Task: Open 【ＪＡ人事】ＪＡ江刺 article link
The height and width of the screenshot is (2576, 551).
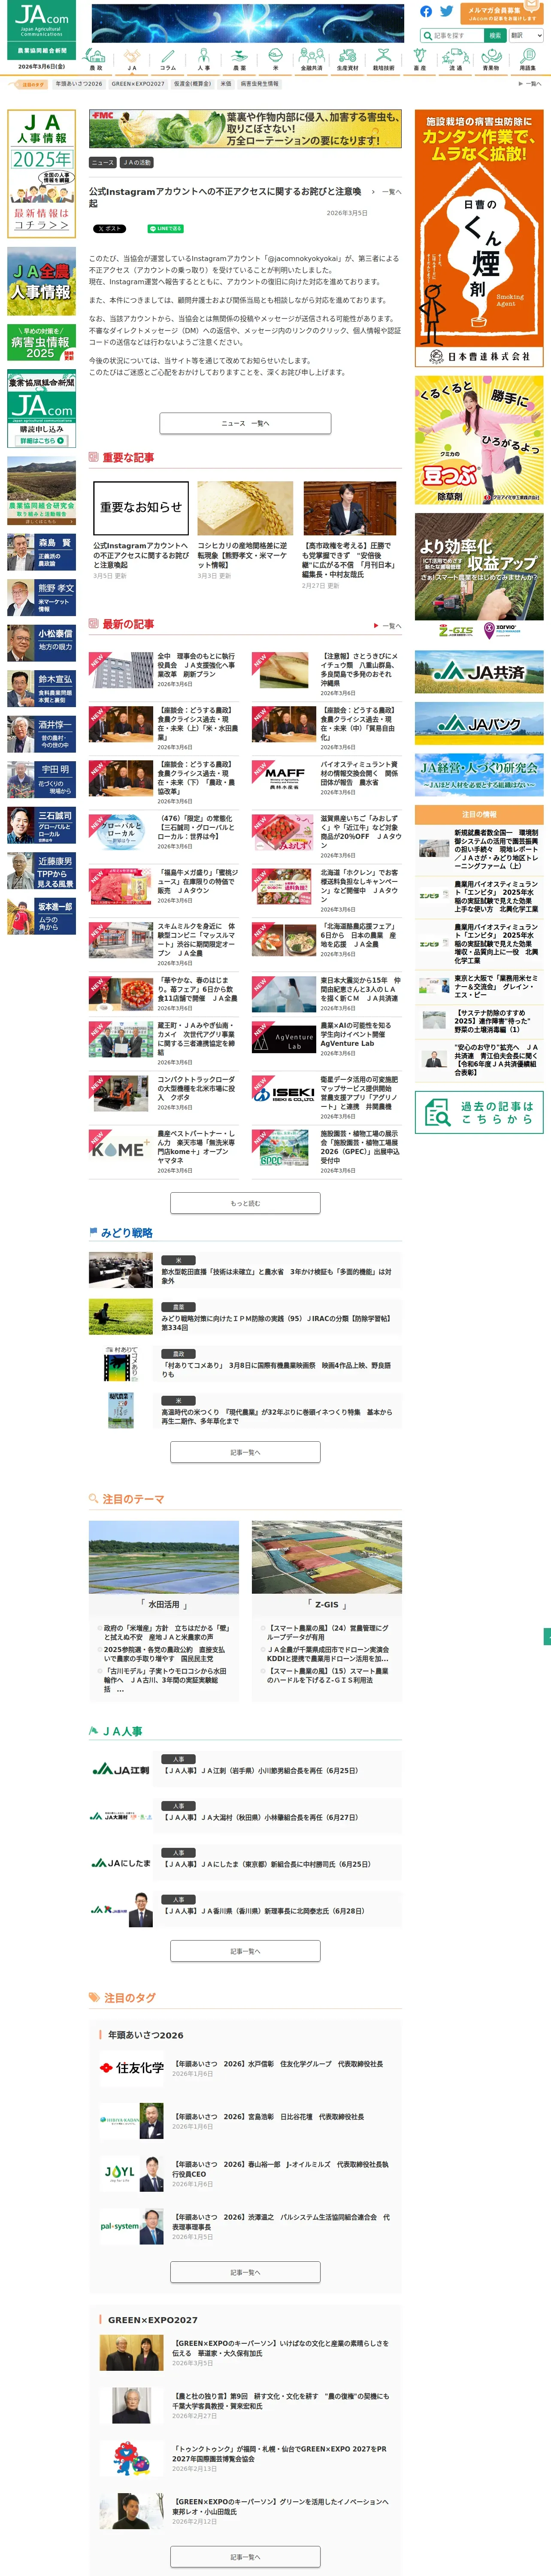Action: tap(261, 1771)
